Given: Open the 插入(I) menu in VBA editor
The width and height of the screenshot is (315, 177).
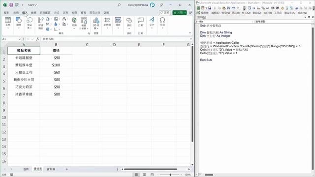Looking at the screenshot, I should 236,13.
